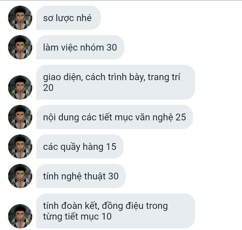
Task: Click the avatar beside "sơ lược nhé"
Action: pyautogui.click(x=20, y=18)
